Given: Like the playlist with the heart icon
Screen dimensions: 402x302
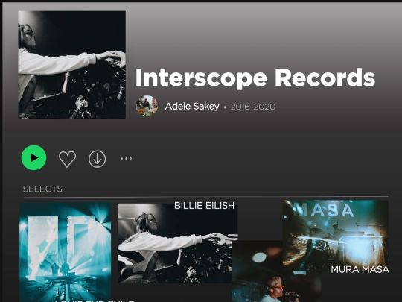Looking at the screenshot, I should point(68,159).
